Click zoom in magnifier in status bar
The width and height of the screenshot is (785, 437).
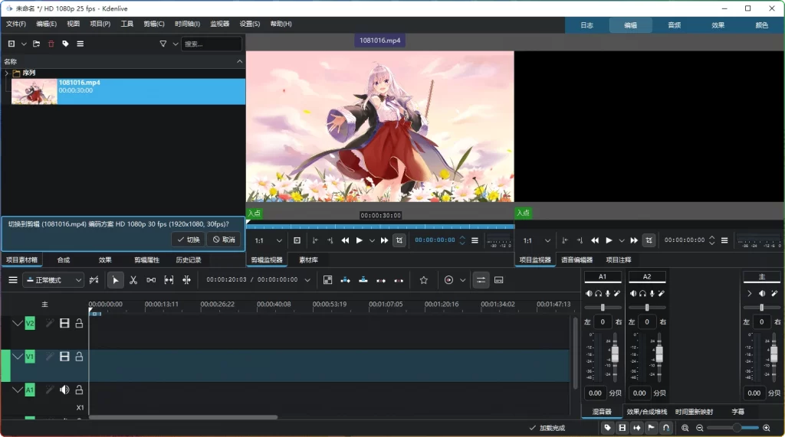[767, 428]
